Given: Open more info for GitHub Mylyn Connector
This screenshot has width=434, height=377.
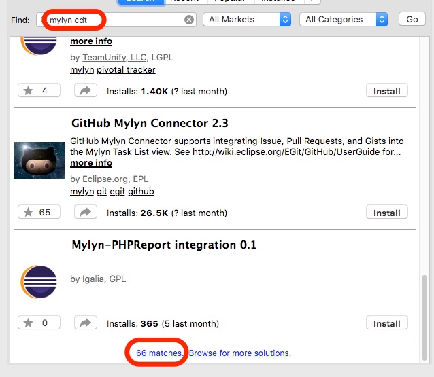Looking at the screenshot, I should [x=91, y=163].
